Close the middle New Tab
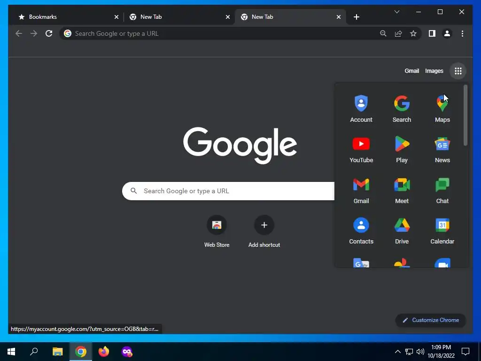The width and height of the screenshot is (481, 361). 228,17
